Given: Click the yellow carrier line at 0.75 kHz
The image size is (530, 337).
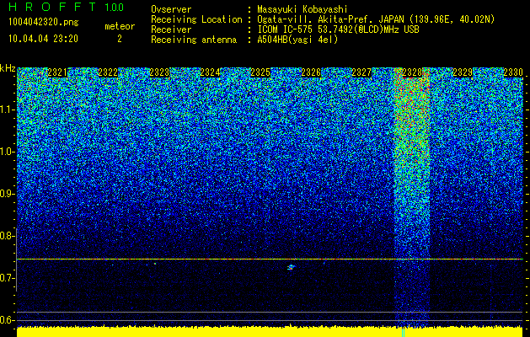Looking at the screenshot, I should 270,259.
